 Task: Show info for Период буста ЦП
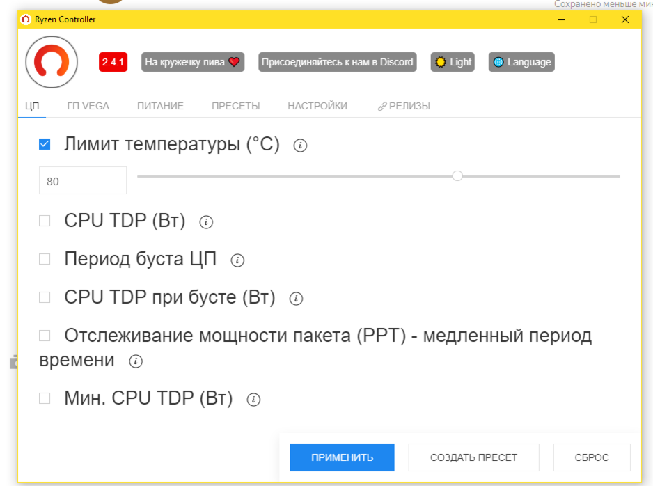pos(237,260)
